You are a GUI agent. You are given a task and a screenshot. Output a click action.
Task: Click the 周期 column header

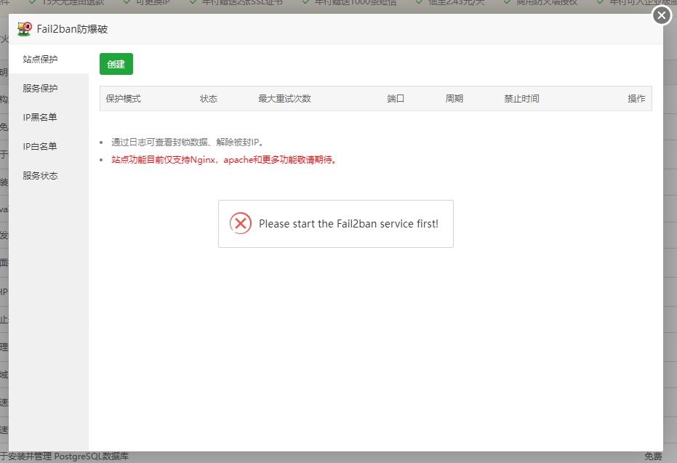pos(454,99)
